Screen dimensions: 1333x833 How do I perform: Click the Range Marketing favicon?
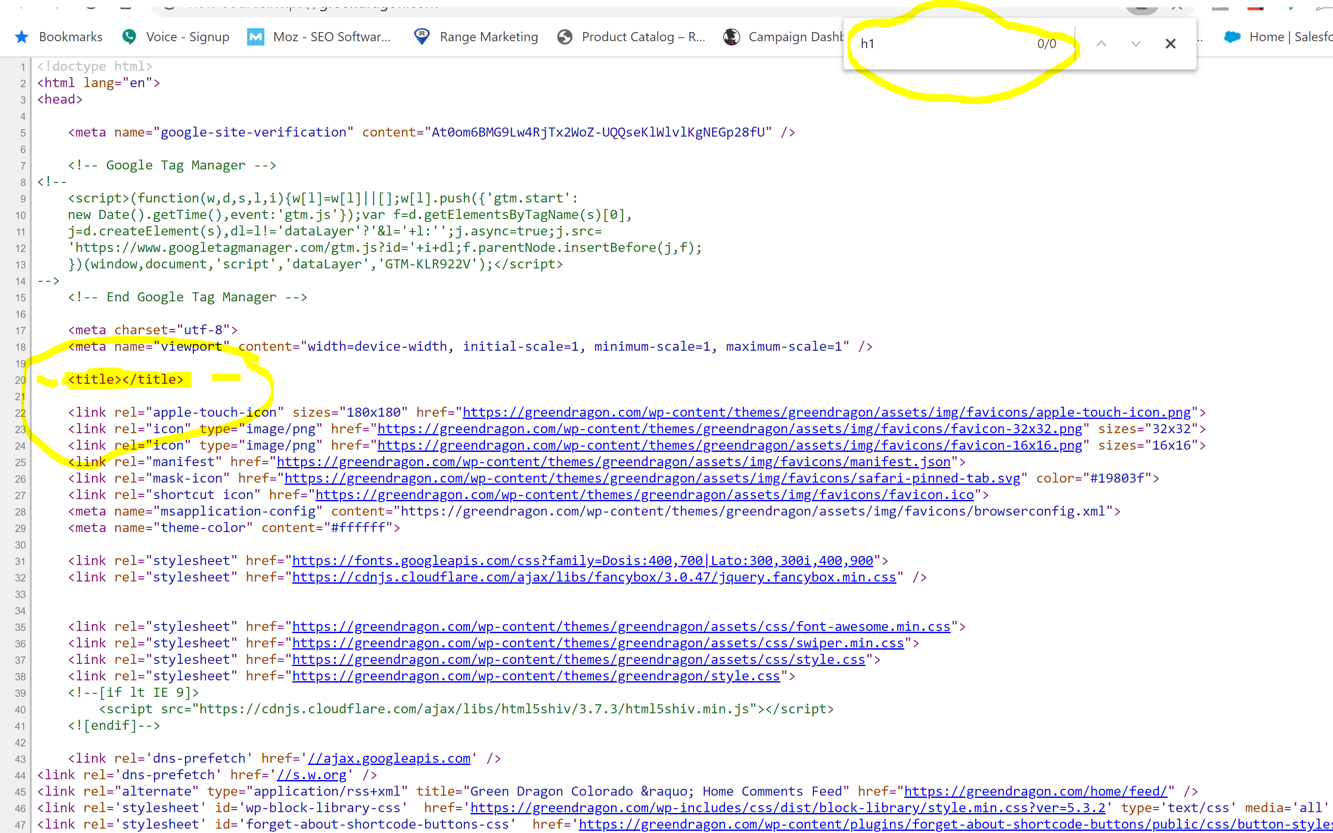coord(422,37)
